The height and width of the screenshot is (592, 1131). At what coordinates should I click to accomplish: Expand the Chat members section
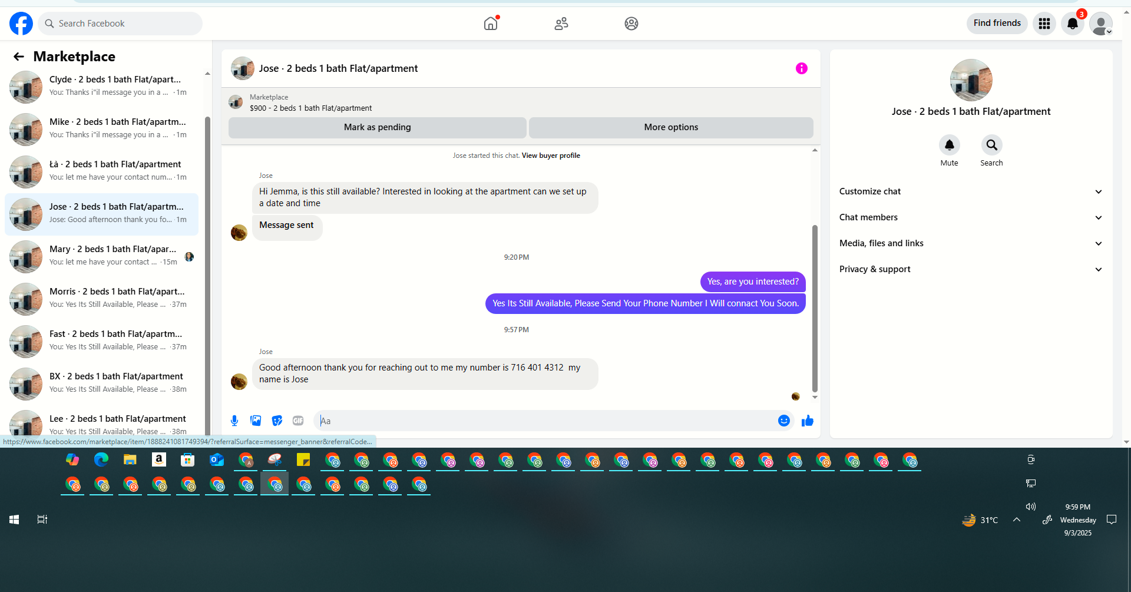click(x=971, y=217)
